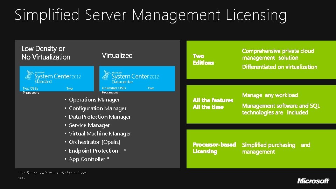Select 'Differentiated on virtualization' text

(280, 67)
